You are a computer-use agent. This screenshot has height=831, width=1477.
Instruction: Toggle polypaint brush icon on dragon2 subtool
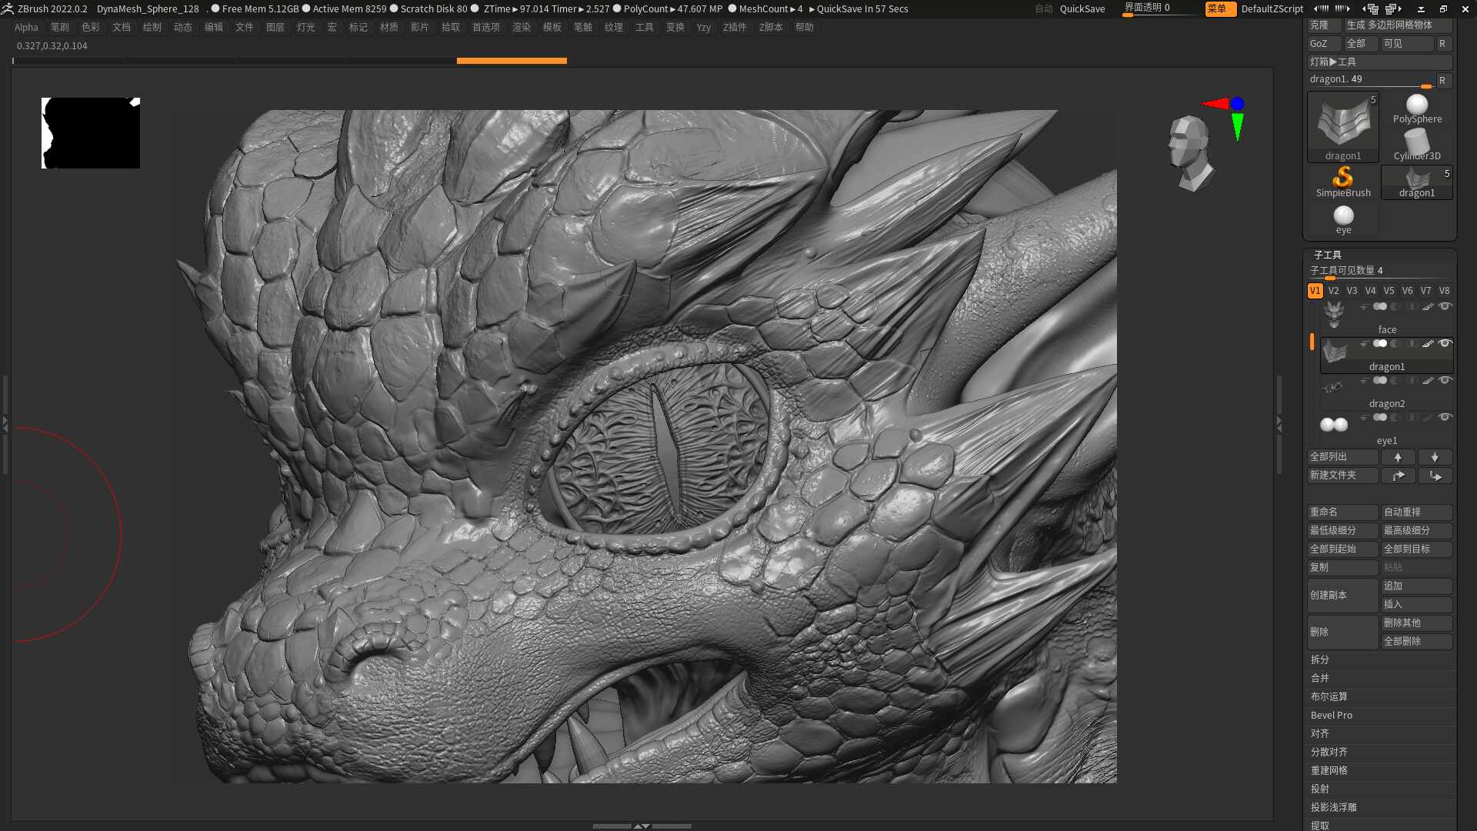[1427, 381]
